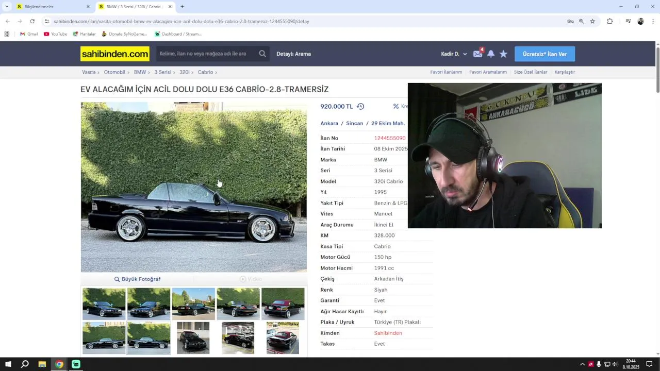The height and width of the screenshot is (371, 660).
Task: Open the bookmarks apps grid icon
Action: (x=7, y=34)
